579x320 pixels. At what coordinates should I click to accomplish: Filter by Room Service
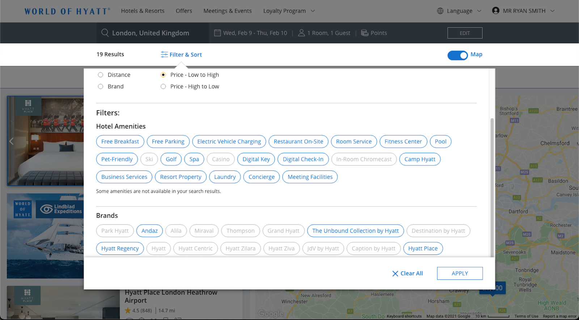[x=354, y=142]
